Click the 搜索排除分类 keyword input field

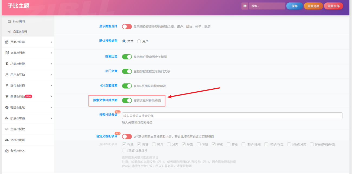pyautogui.click(x=232, y=116)
